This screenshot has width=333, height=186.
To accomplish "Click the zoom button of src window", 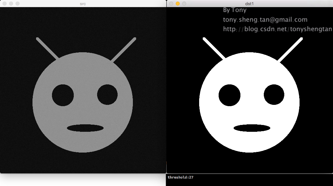I will [18, 4].
